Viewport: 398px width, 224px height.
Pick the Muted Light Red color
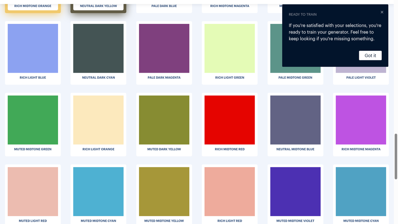[33, 194]
